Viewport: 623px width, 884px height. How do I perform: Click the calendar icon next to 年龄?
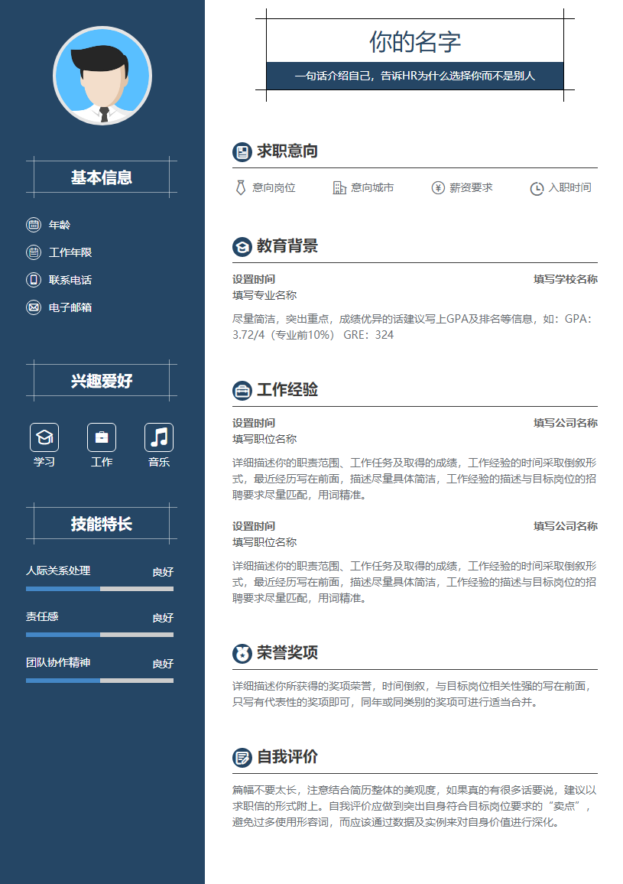pyautogui.click(x=34, y=225)
